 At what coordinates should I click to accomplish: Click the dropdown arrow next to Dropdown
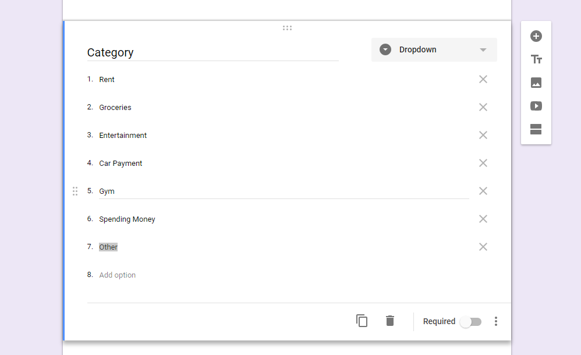coord(483,49)
